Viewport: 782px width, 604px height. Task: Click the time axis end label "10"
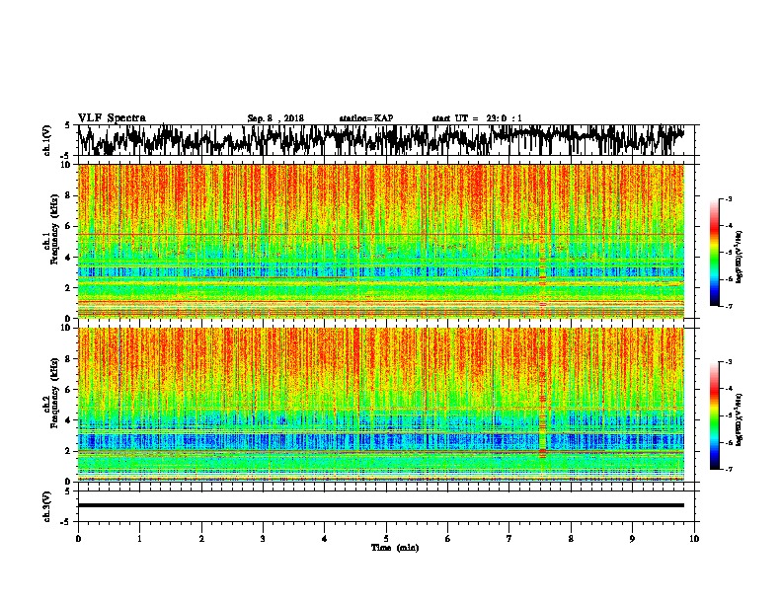[x=694, y=539]
